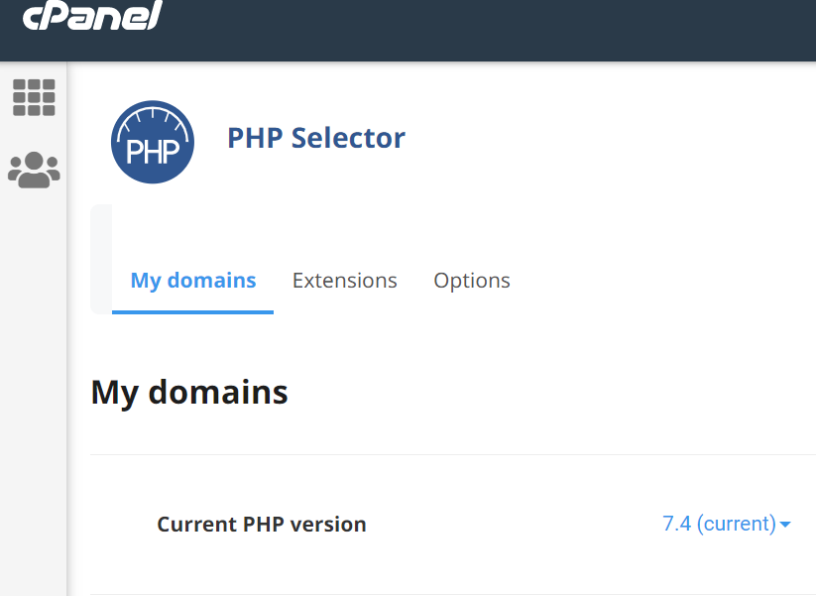Click the dropdown caret beside 7.4 (current)
The width and height of the screenshot is (816, 596).
(785, 525)
